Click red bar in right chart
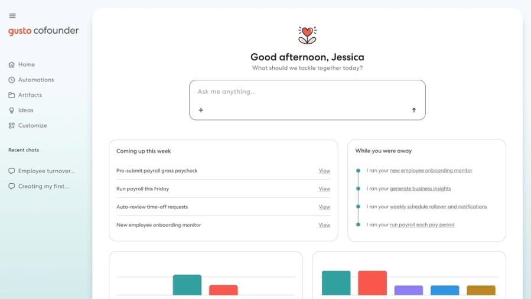The image size is (531, 299). tap(373, 283)
